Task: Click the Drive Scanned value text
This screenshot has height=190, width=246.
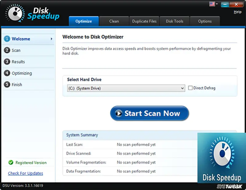Action: tap(136, 154)
